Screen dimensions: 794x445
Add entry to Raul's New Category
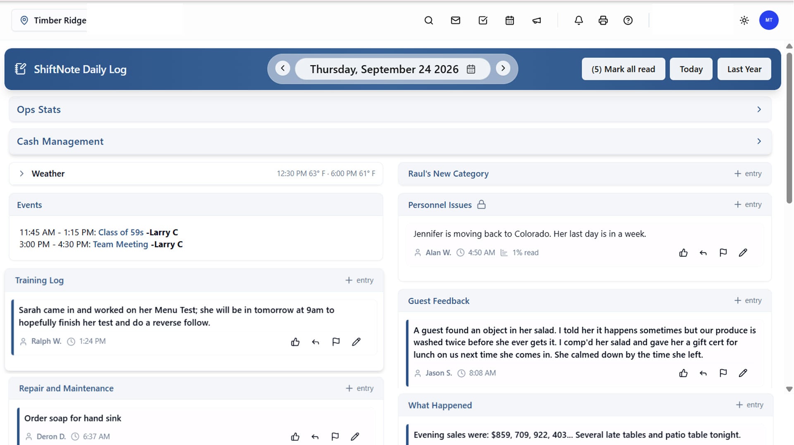(748, 174)
